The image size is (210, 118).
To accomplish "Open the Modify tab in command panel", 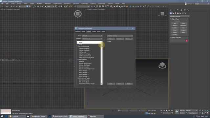I will tap(174, 10).
